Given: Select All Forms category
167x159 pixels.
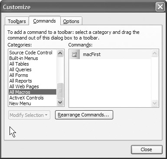Looking at the screenshot, I should [x=19, y=75].
